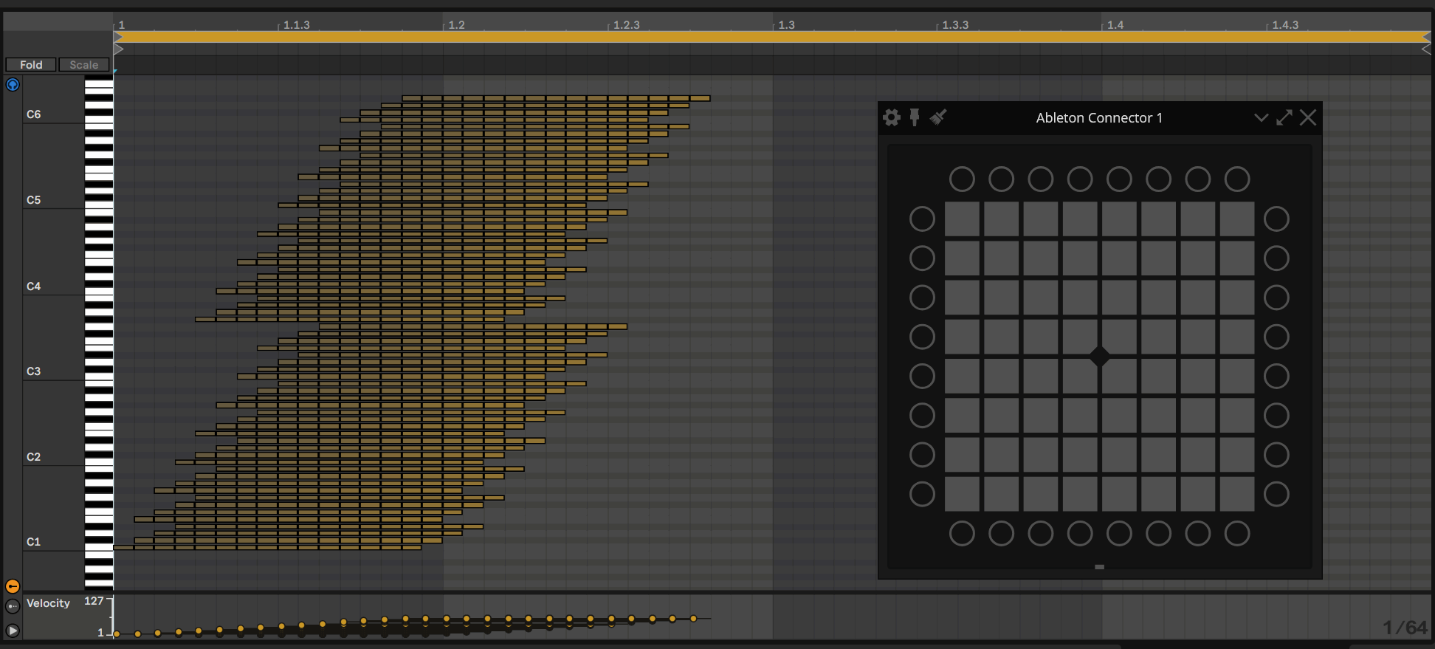Click the loop start triangle marker at bar 1
This screenshot has width=1435, height=649.
click(118, 37)
